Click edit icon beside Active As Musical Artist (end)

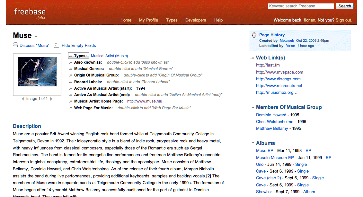71,95
